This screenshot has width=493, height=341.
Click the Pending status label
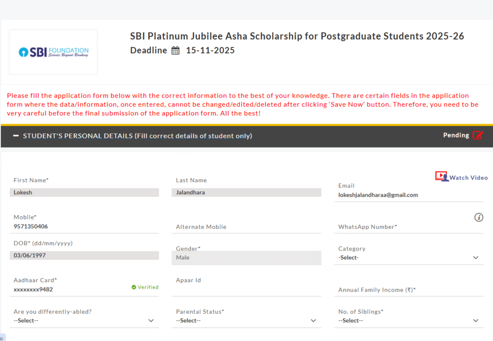click(456, 135)
